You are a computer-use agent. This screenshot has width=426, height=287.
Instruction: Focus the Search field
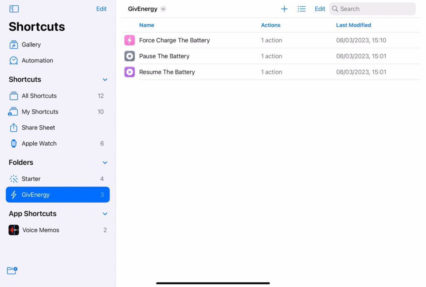pos(372,9)
